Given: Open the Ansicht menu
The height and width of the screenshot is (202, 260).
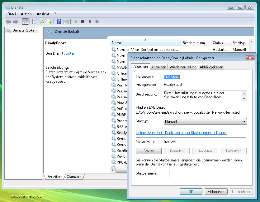Looking at the screenshot, I should 43,14.
